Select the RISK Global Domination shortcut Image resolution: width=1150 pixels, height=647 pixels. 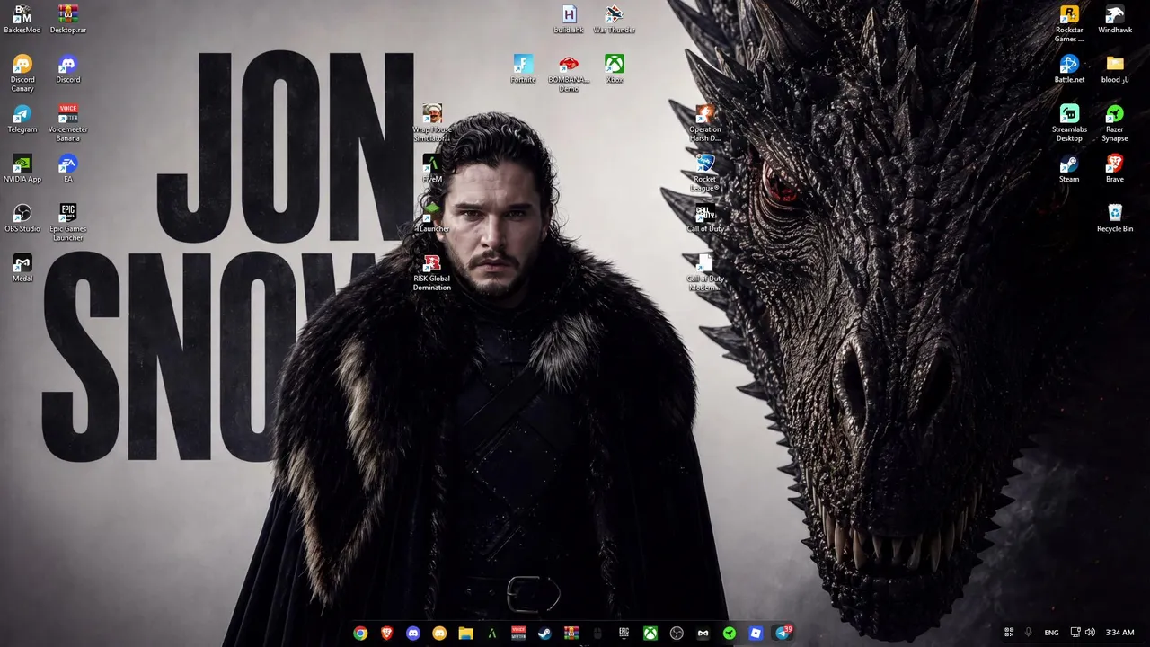[432, 272]
